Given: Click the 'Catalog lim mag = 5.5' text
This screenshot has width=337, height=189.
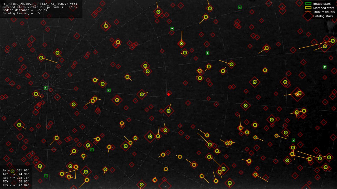Looking at the screenshot, I should click(21, 13).
